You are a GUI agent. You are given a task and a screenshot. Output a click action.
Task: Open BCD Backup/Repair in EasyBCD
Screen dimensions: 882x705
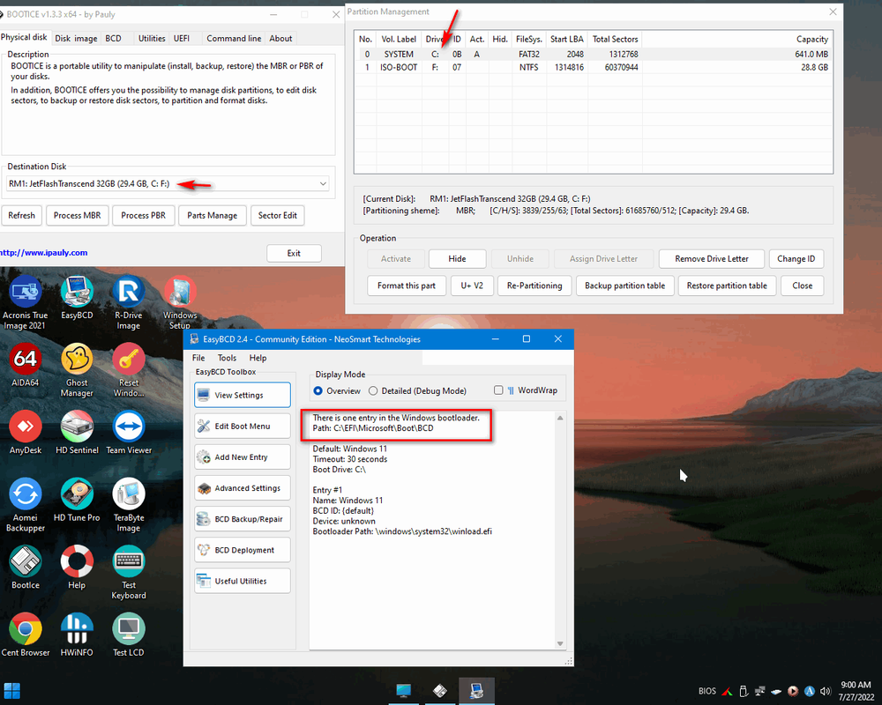click(x=243, y=519)
